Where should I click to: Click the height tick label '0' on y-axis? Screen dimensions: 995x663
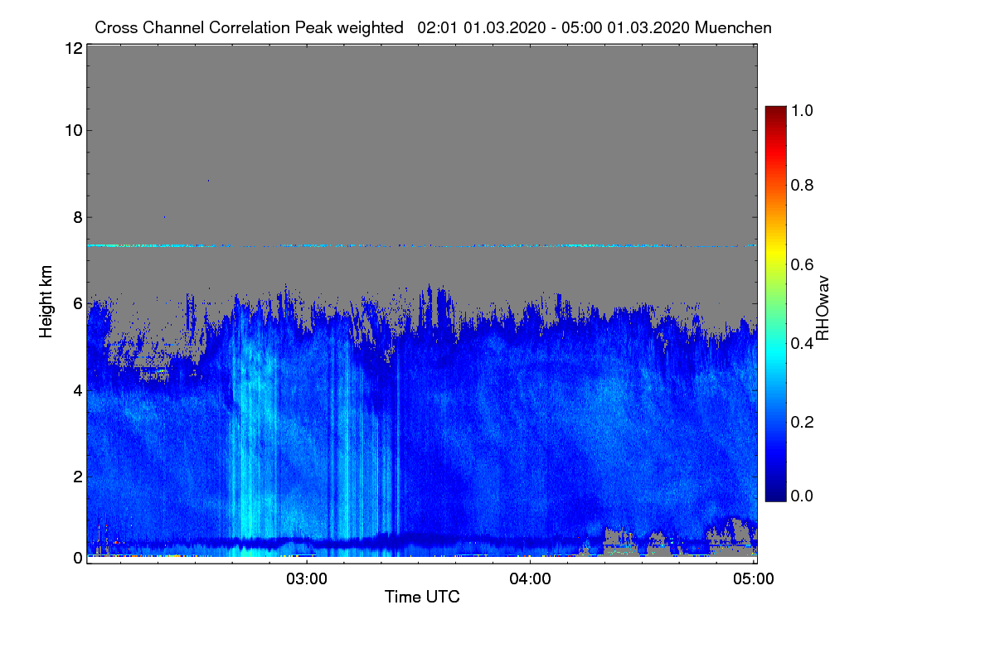click(x=76, y=558)
